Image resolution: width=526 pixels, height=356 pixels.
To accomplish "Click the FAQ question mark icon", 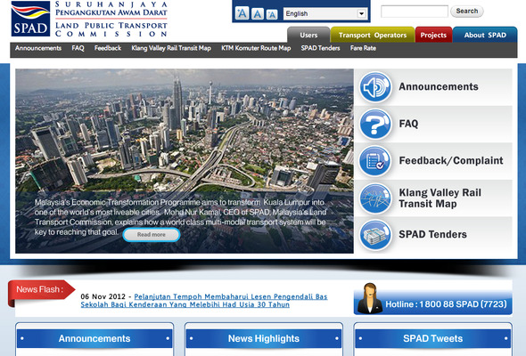I will tap(375, 124).
